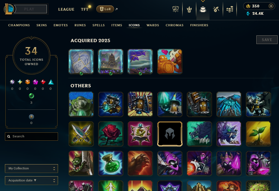The height and width of the screenshot is (191, 279).
Task: Filter by red mythic gem icon
Action: tap(43, 82)
